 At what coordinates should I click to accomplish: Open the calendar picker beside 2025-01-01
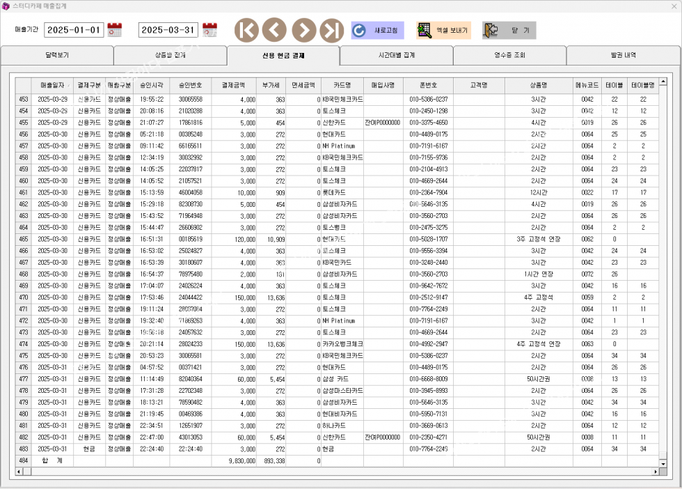pos(114,30)
